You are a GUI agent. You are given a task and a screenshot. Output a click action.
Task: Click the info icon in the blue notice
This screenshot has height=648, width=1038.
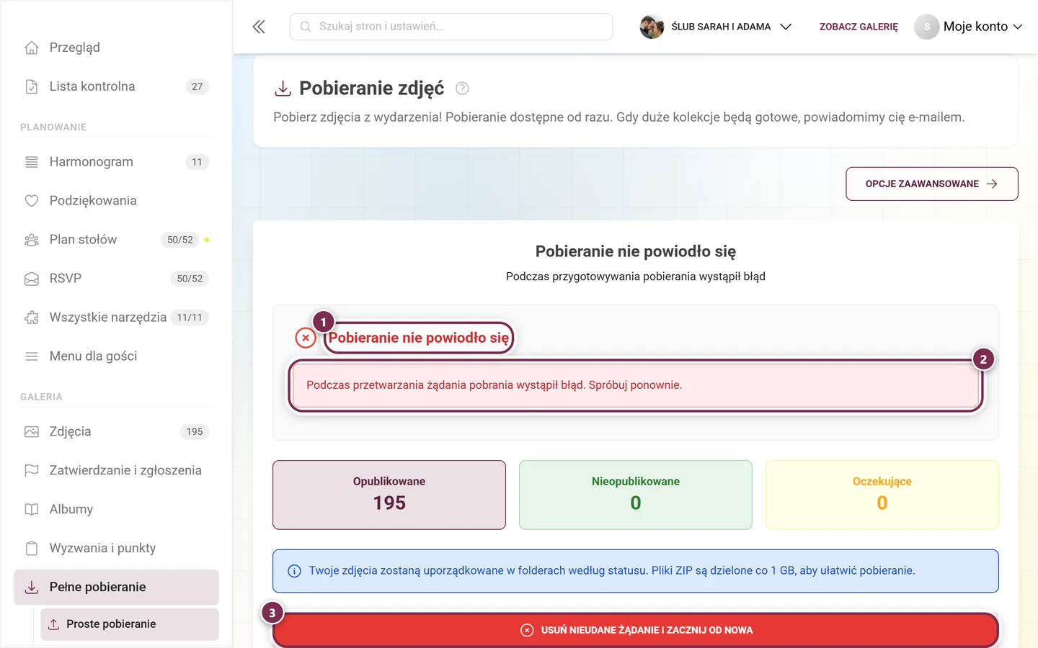(294, 571)
